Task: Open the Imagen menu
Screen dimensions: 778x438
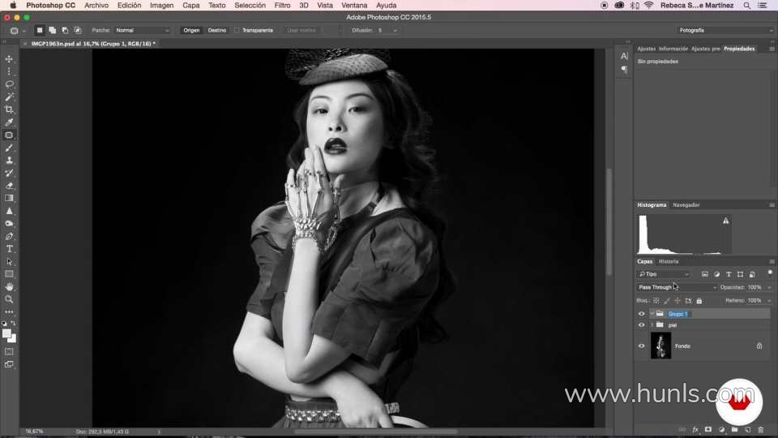Action: [x=162, y=6]
